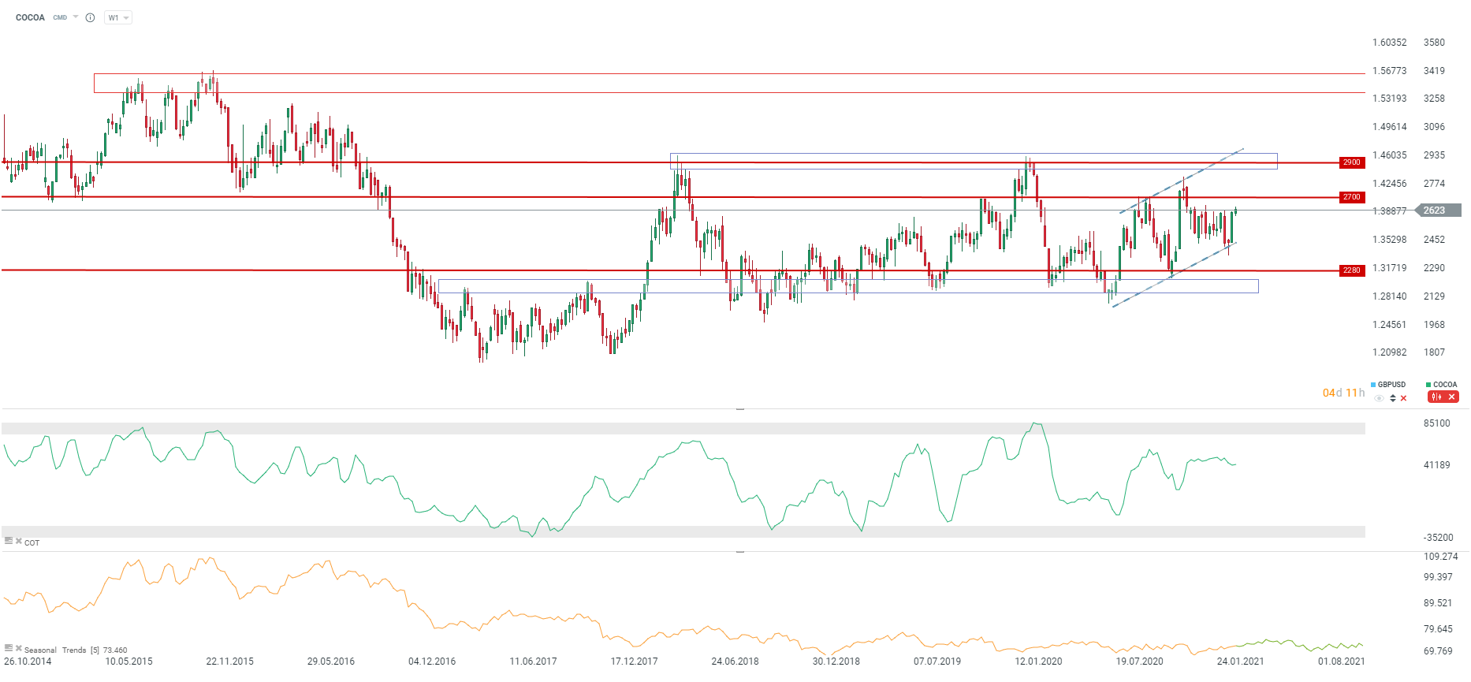The image size is (1471, 682).
Task: Click the 29.05.2016 date on time axis
Action: click(331, 662)
